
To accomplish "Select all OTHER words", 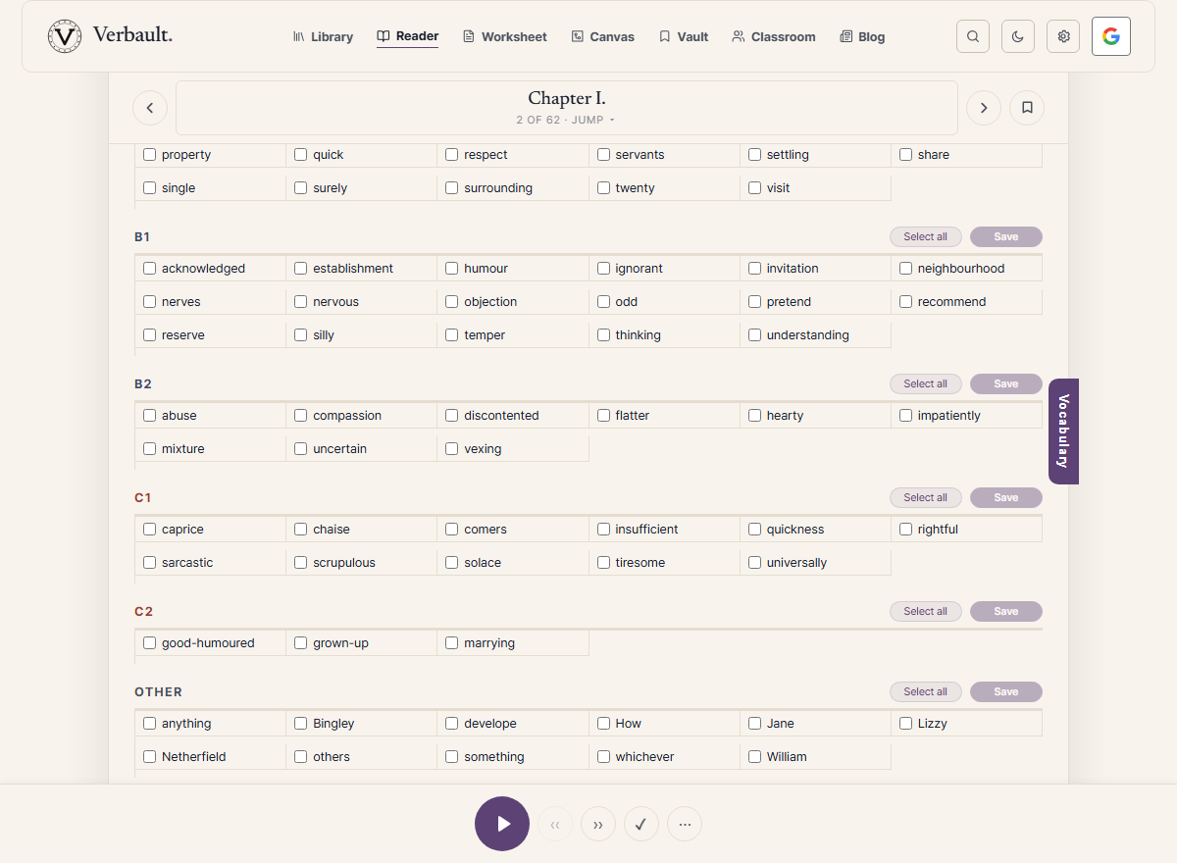I will pos(926,691).
